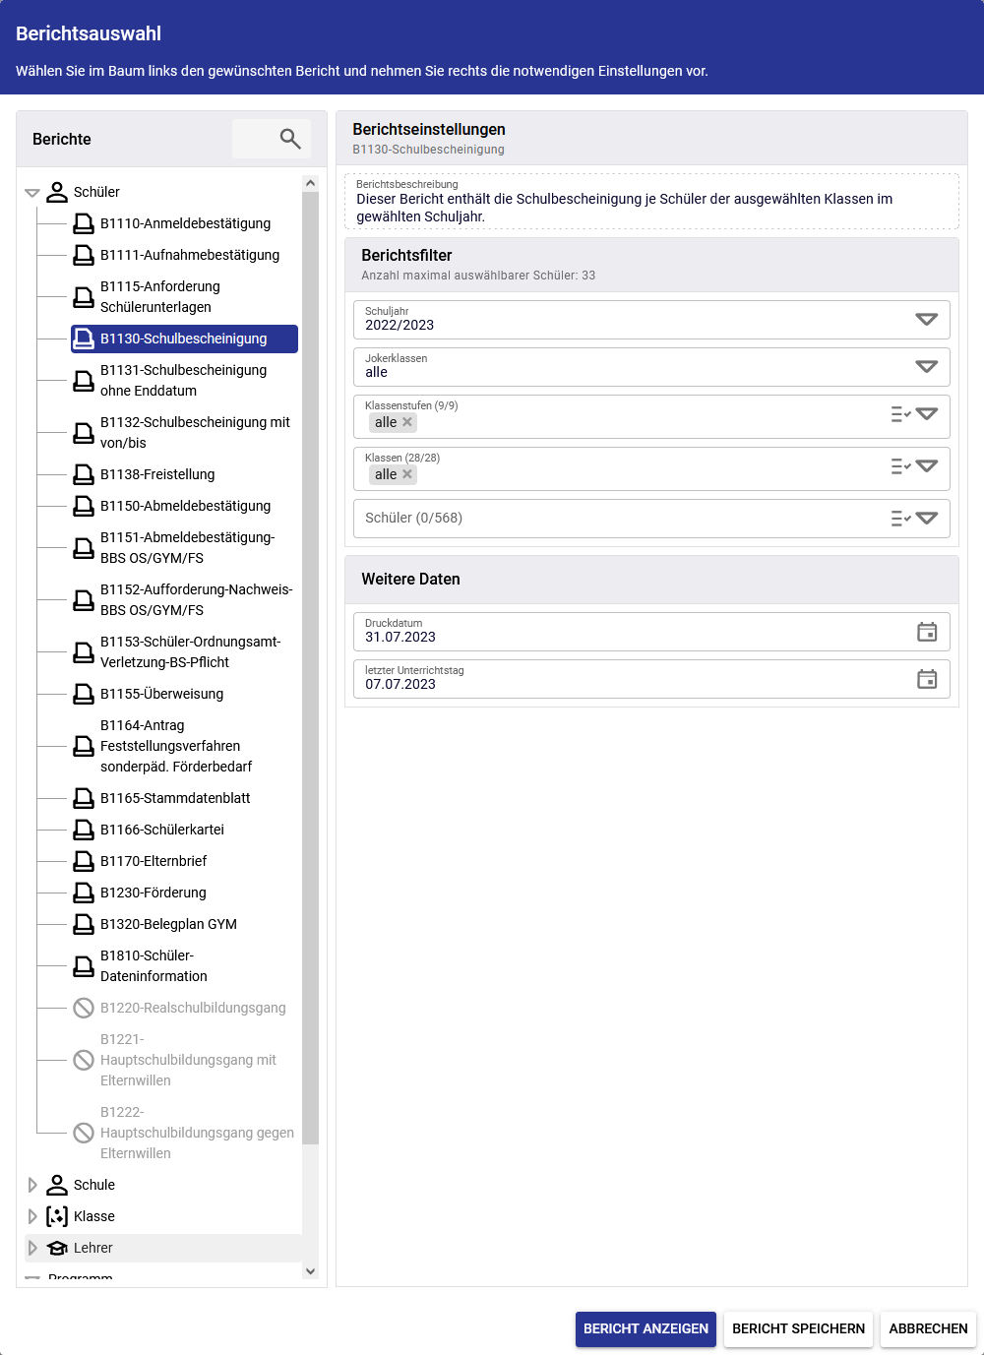
Task: Open the Druckdatum calendar picker icon
Action: [927, 632]
